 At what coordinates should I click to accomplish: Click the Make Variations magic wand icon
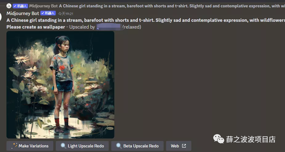14,146
